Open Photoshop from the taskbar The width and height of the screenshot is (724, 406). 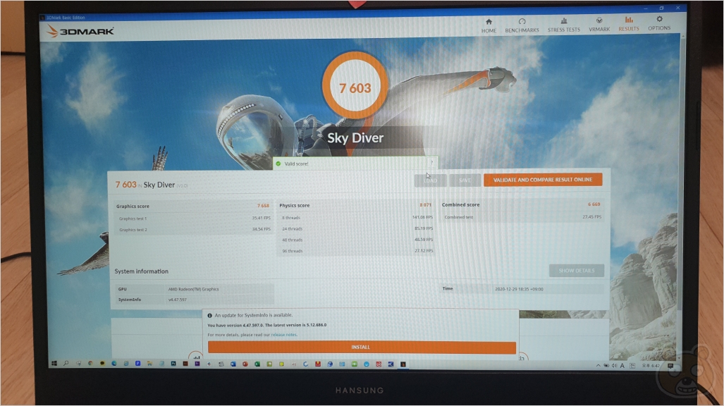pyautogui.click(x=173, y=364)
